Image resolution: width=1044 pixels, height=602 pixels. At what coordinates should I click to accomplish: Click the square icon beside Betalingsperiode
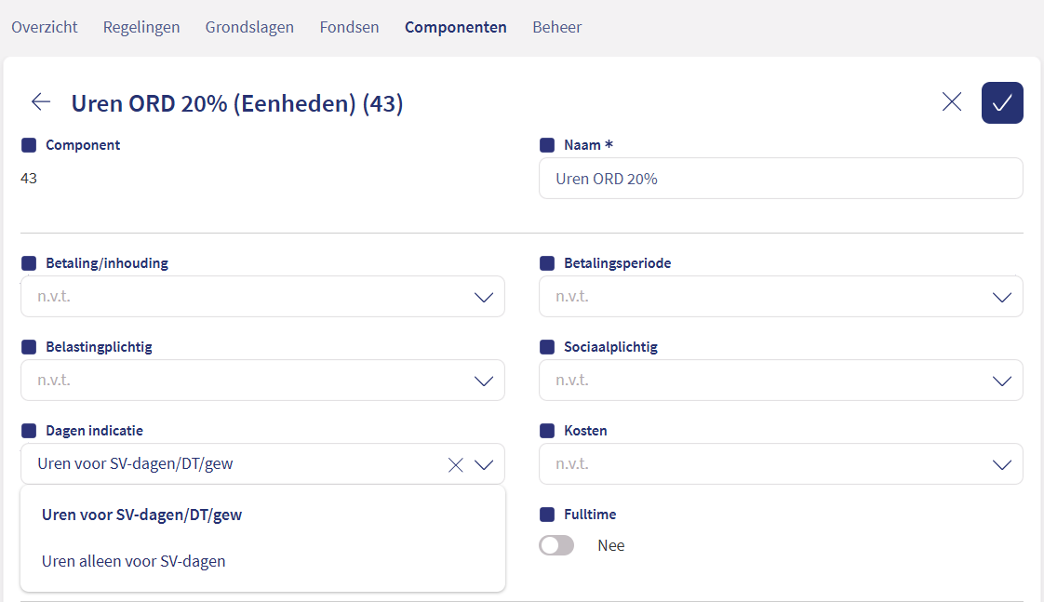point(547,263)
